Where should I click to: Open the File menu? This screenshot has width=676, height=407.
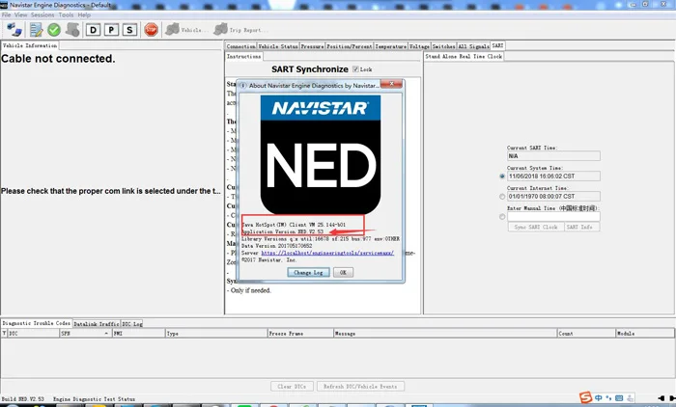[6, 14]
